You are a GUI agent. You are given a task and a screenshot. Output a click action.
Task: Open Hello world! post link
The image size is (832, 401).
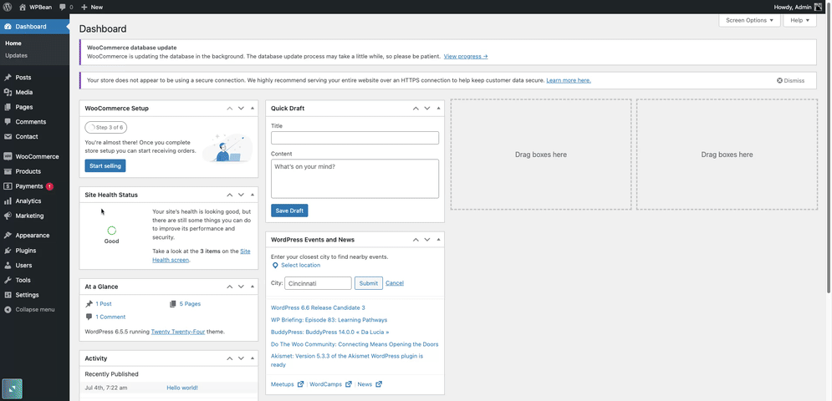pos(182,388)
